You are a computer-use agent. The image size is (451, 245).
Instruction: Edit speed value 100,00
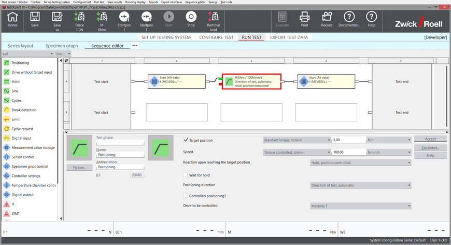pos(348,152)
